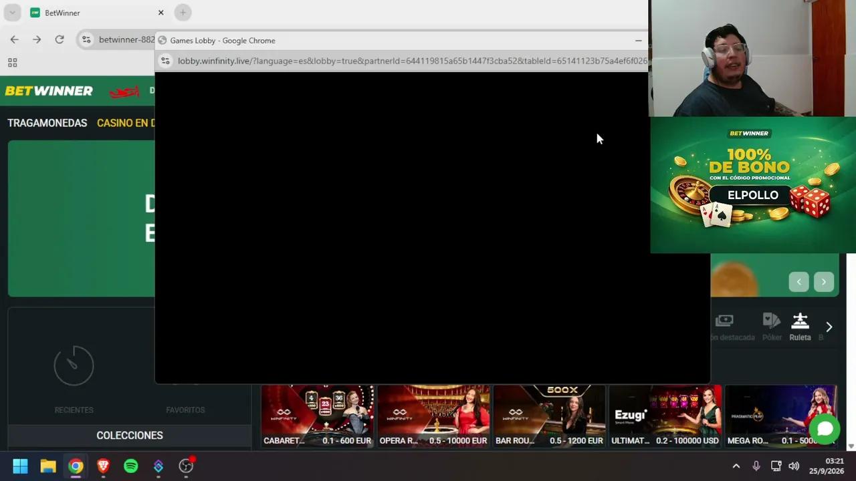The width and height of the screenshot is (856, 481).
Task: Open the network status tray icon
Action: pos(776,466)
